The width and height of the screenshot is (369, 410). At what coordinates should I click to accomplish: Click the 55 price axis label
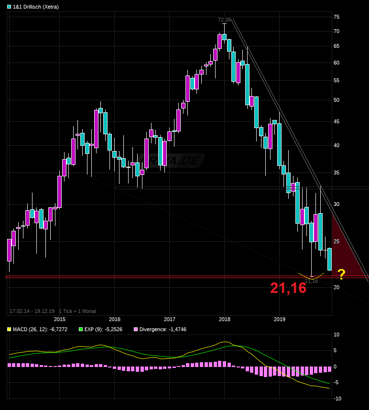pos(336,81)
